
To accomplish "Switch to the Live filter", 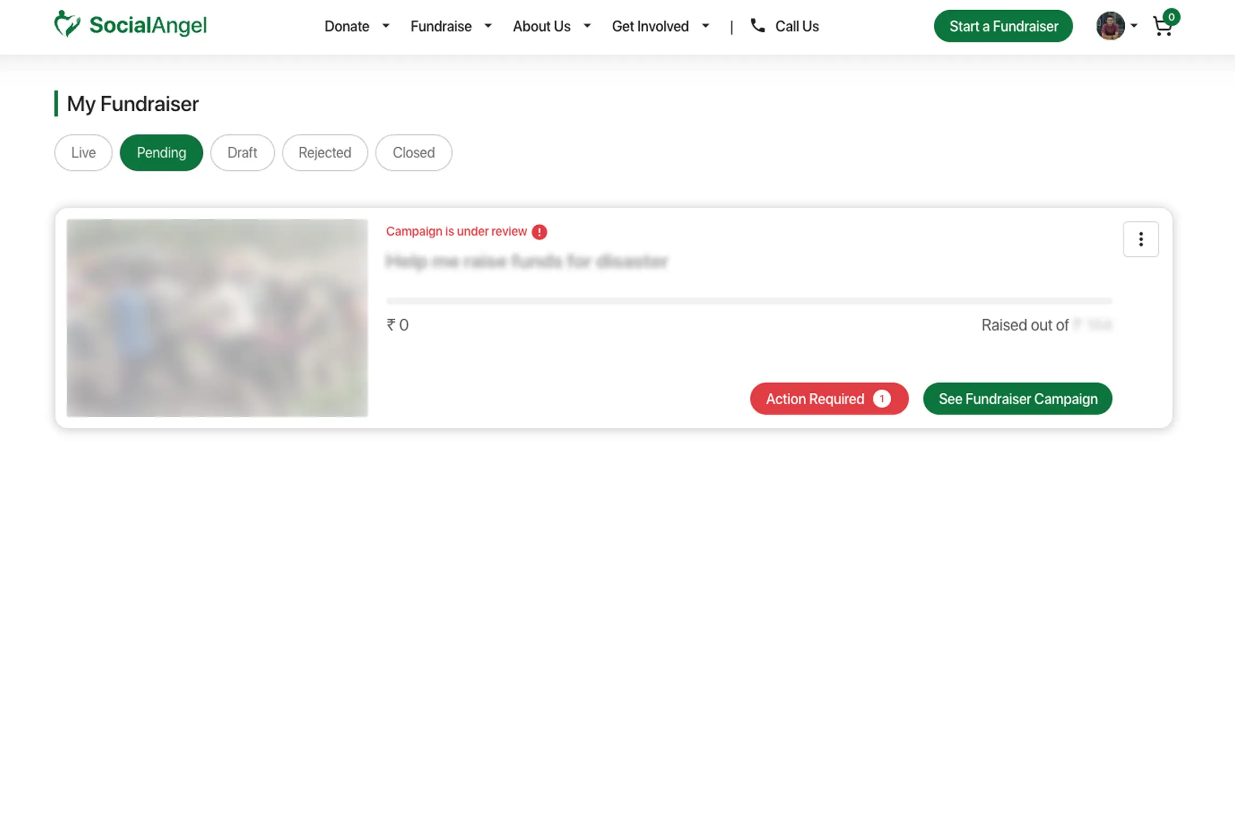I will click(x=83, y=153).
